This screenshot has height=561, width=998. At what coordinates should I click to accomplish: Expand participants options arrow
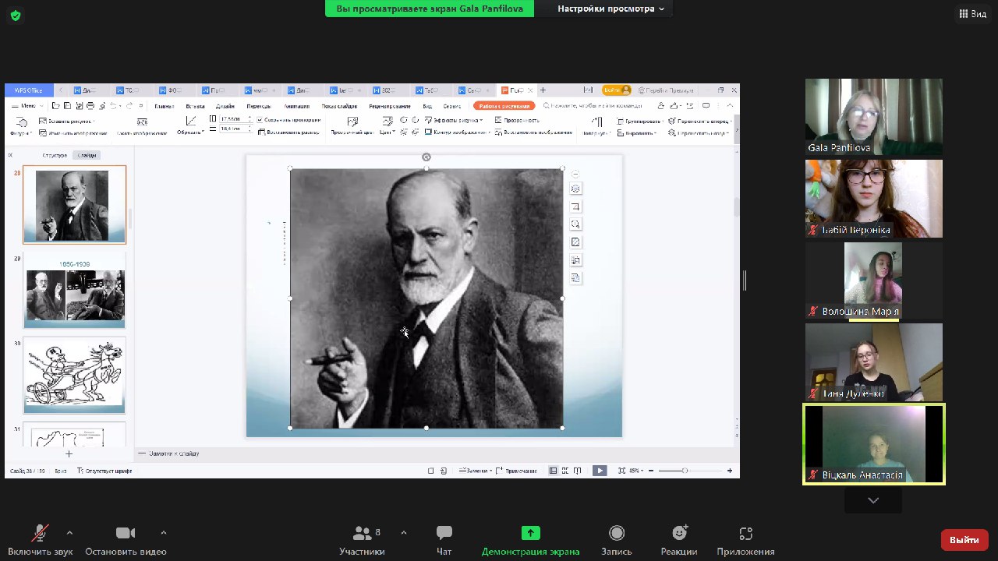click(x=403, y=533)
